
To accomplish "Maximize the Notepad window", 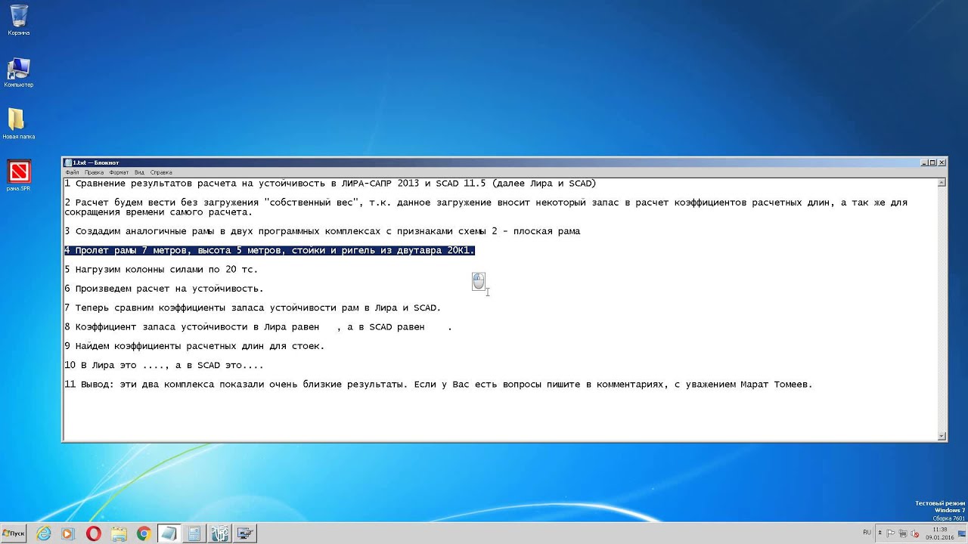I will click(x=932, y=162).
